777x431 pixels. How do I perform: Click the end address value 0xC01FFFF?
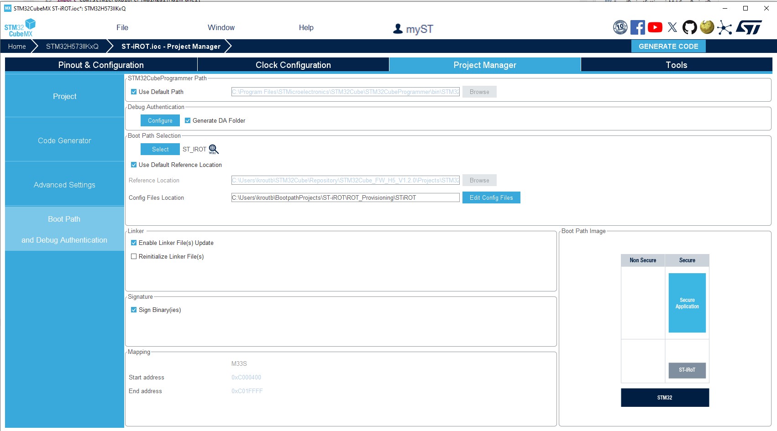pos(247,391)
